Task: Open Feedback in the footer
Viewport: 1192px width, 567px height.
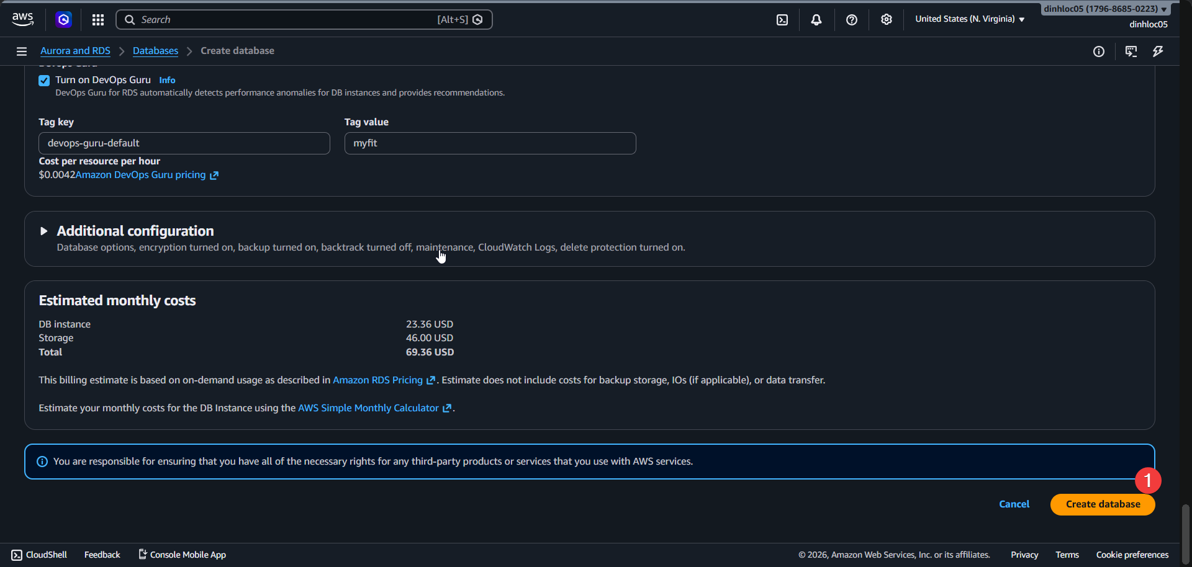Action: click(x=102, y=555)
